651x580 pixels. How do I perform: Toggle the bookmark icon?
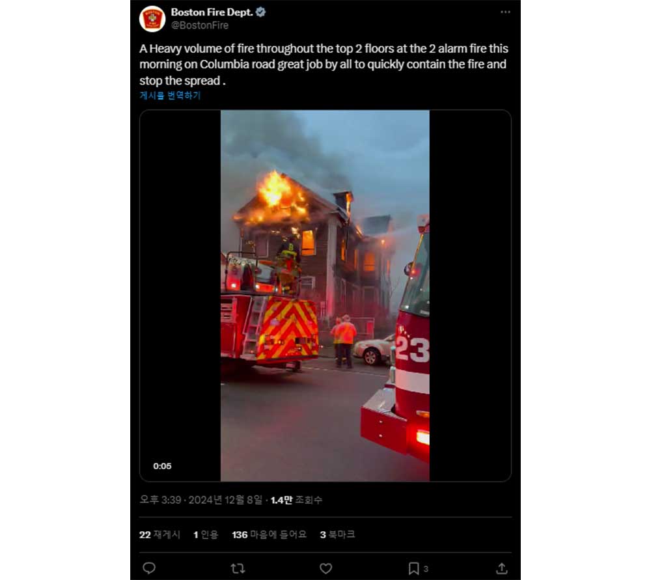point(413,568)
